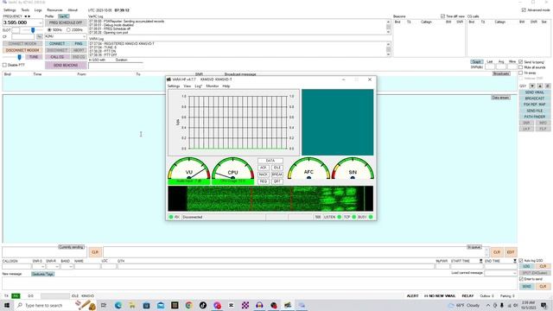Click the START TIME hourglass icon
Screen dimensions: 553x311
point(480,261)
